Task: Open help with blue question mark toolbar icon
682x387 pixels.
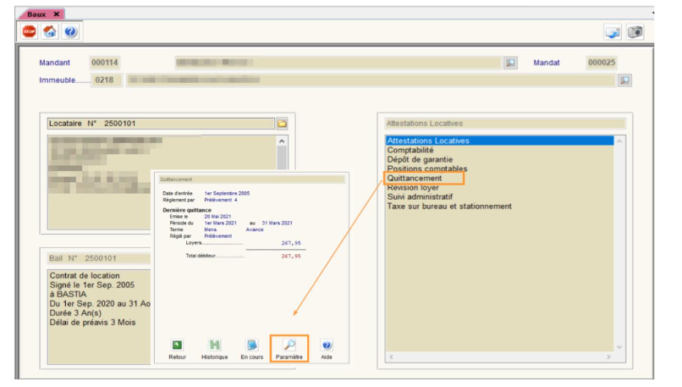Action: pyautogui.click(x=70, y=31)
